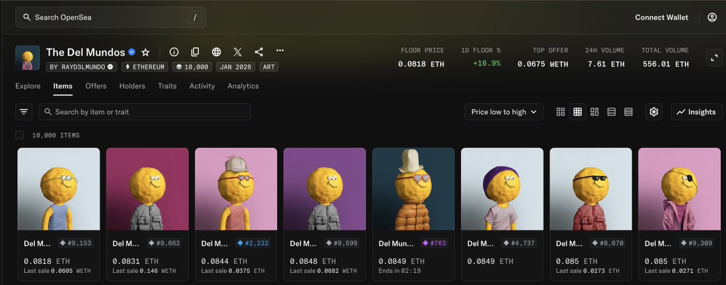Open NFT #8,670 thumbnail
Viewport: 726px width, 285px height.
590,189
